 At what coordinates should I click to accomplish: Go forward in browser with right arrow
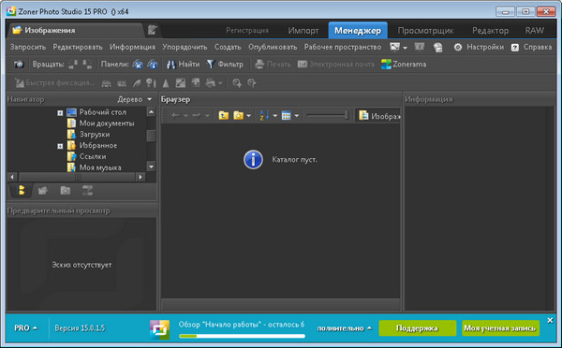(x=197, y=116)
